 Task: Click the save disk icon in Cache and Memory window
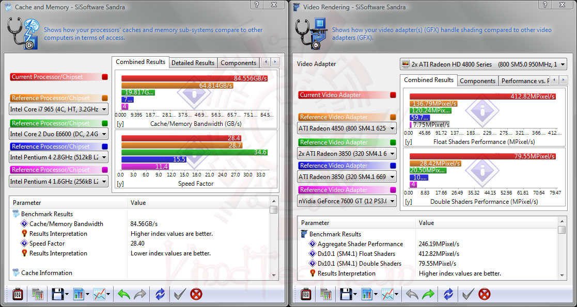pos(58,294)
